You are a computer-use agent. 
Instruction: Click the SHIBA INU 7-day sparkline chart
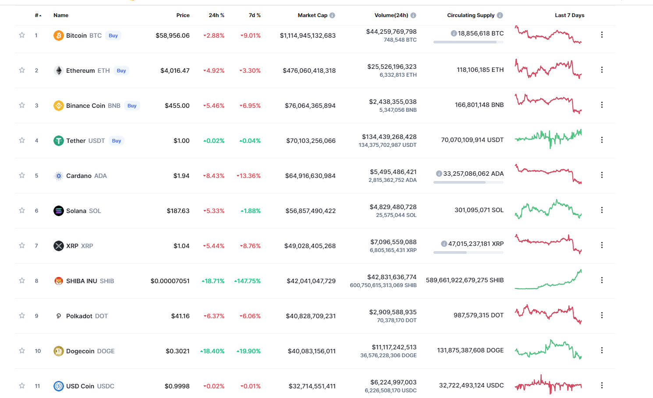[x=548, y=280]
